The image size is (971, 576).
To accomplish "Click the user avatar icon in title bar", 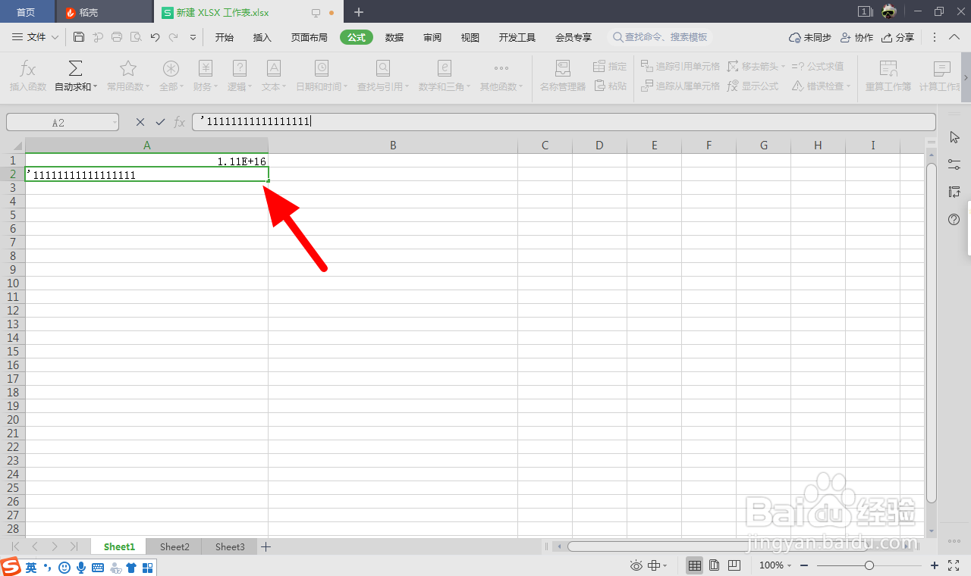I will click(889, 11).
